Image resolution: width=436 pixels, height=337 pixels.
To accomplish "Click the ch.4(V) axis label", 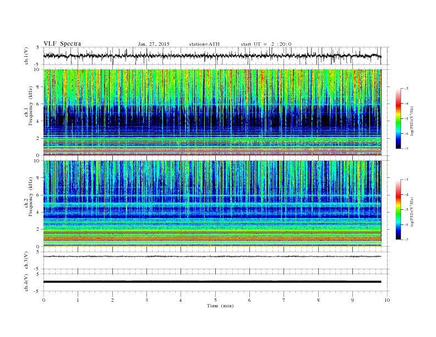I will tap(26, 282).
